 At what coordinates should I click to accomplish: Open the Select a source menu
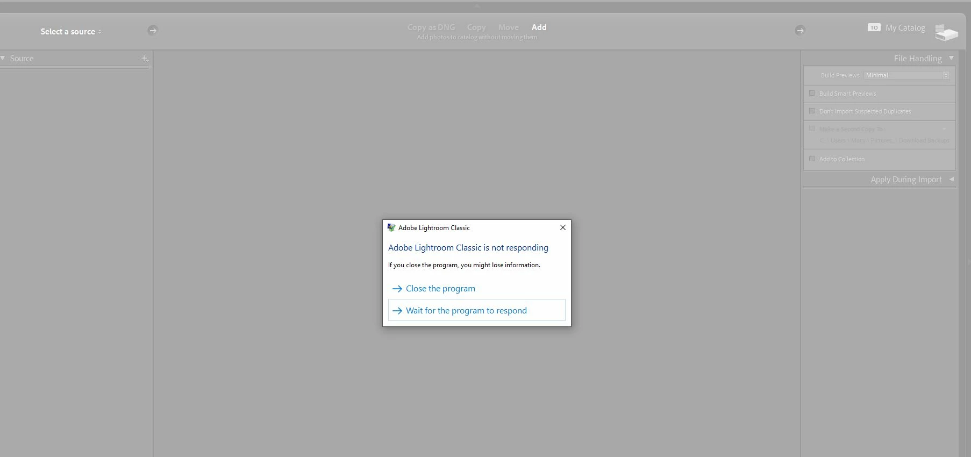71,32
